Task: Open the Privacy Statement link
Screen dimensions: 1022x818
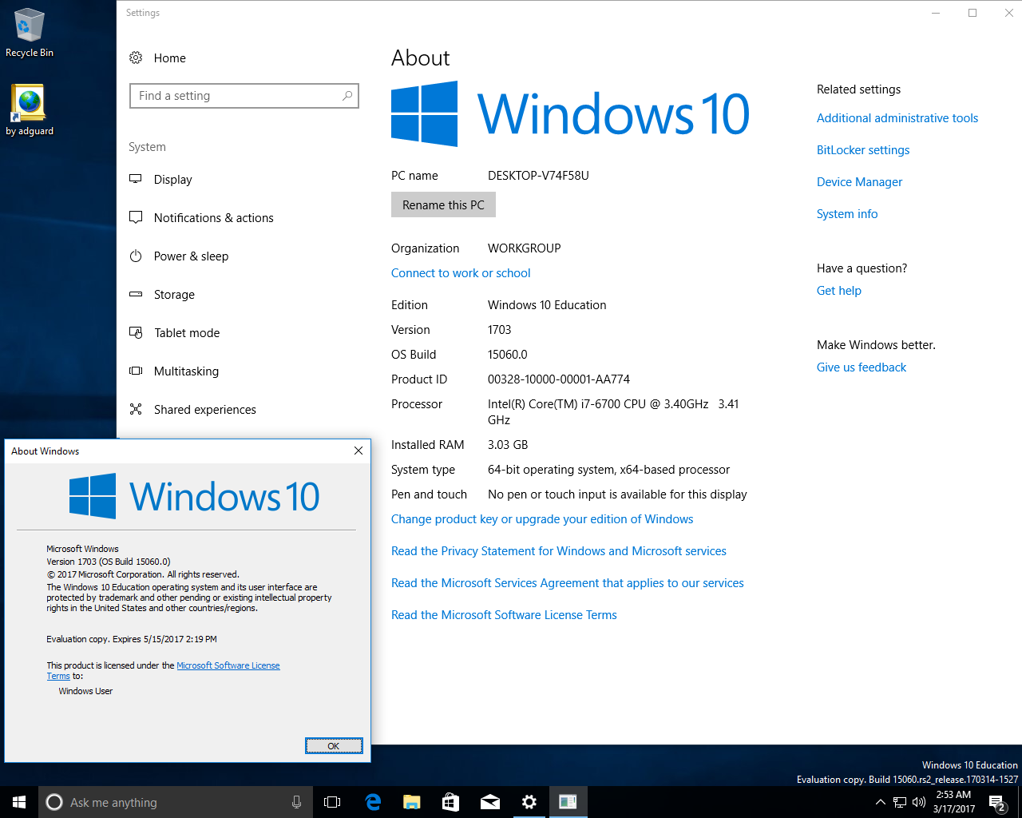Action: click(559, 551)
